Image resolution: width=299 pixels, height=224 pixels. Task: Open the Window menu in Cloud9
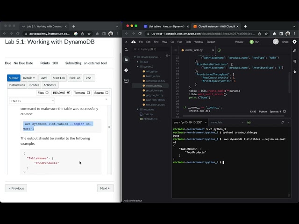click(199, 42)
